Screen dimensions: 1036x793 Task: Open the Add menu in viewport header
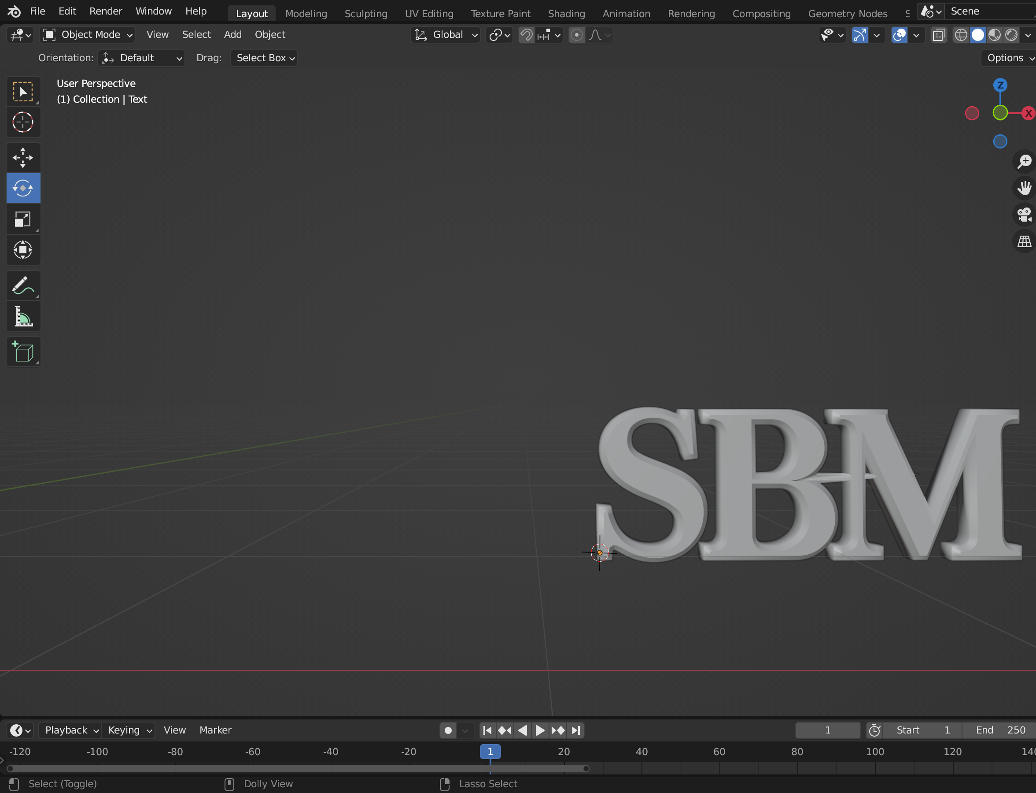pyautogui.click(x=232, y=34)
